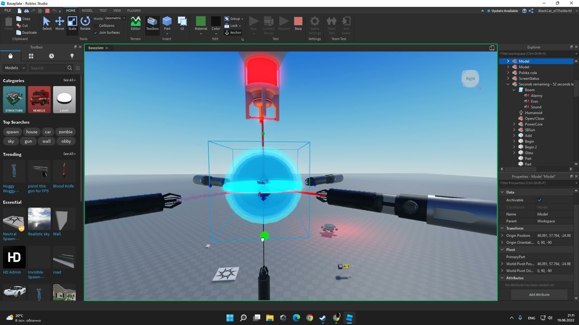579x325 pixels.
Task: Open the Mode Geometric dropdown
Action: (115, 19)
